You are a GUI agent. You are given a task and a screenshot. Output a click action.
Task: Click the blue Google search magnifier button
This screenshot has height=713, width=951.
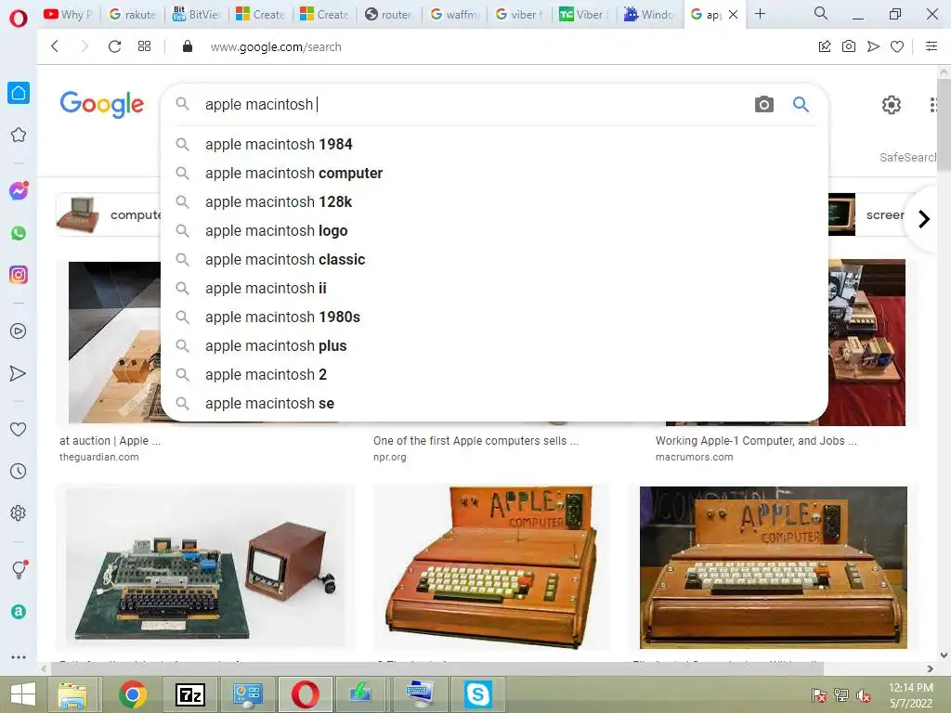801,104
